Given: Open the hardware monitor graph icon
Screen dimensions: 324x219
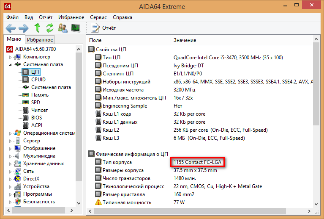Looking at the screenshot, I should click(76, 28).
